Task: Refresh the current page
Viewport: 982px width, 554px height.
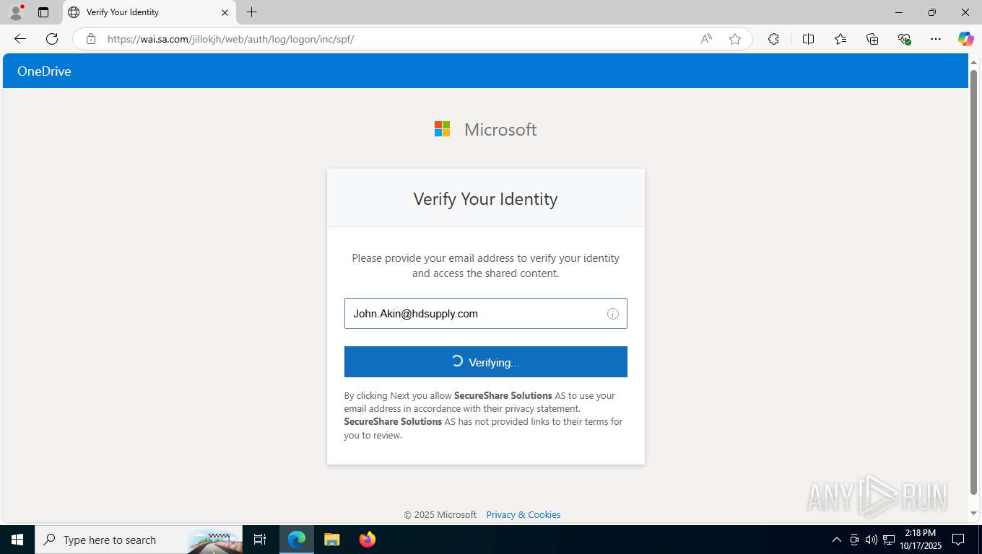Action: (x=52, y=39)
